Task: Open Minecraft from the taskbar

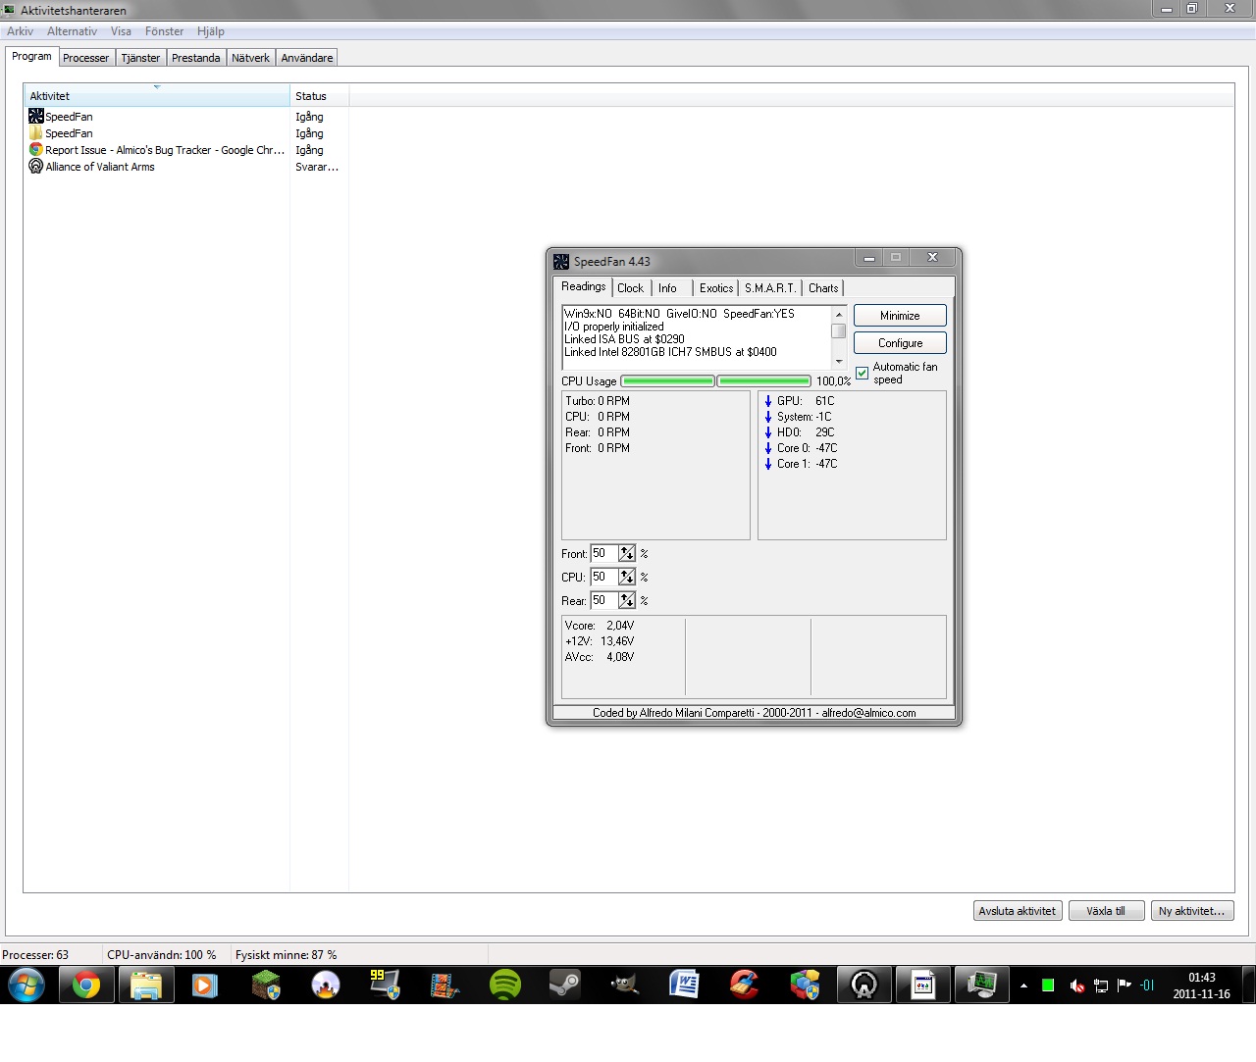Action: (x=266, y=985)
